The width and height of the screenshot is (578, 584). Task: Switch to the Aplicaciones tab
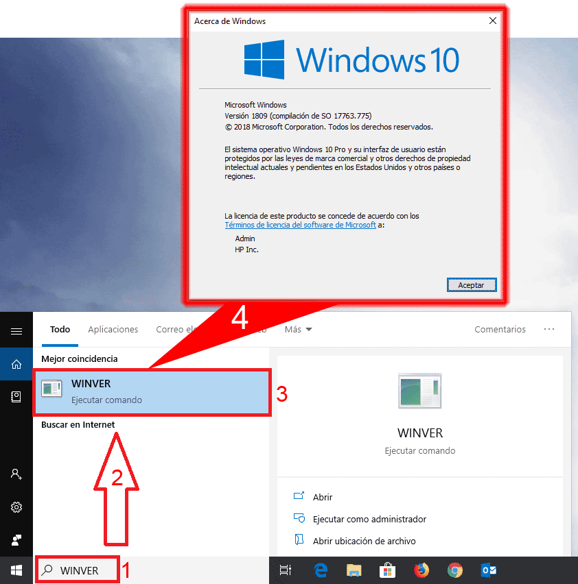(113, 329)
